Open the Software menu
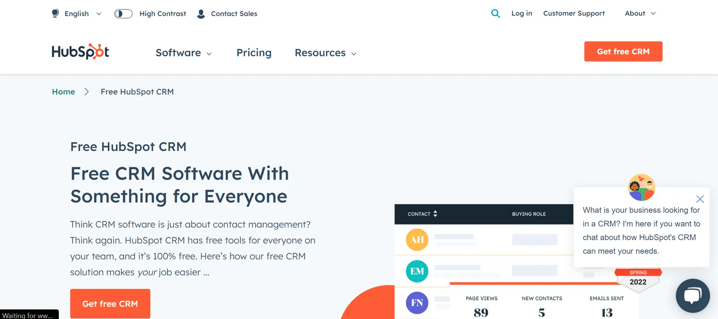Image resolution: width=718 pixels, height=319 pixels. point(184,53)
